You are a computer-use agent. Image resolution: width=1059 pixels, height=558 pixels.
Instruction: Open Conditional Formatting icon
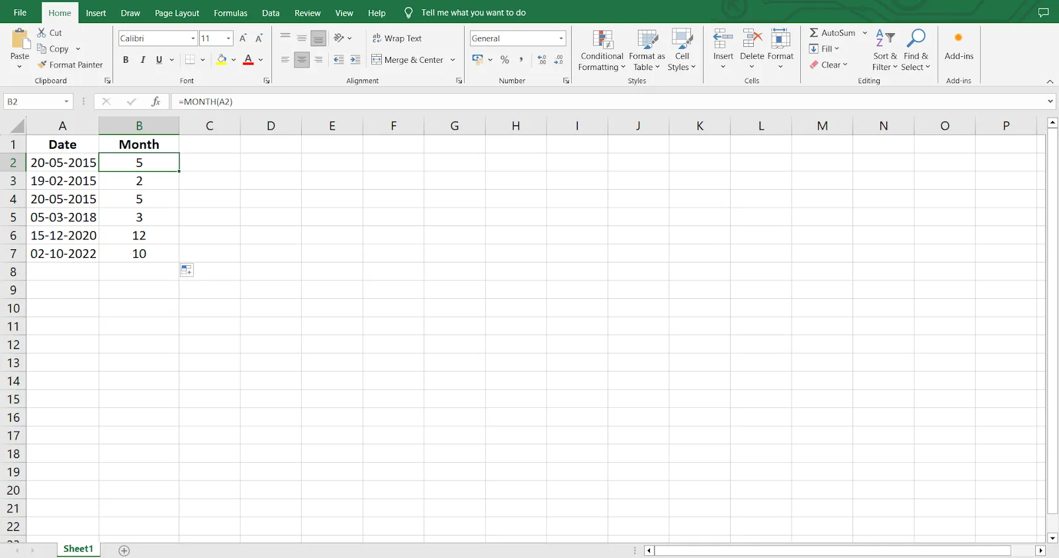coord(602,40)
